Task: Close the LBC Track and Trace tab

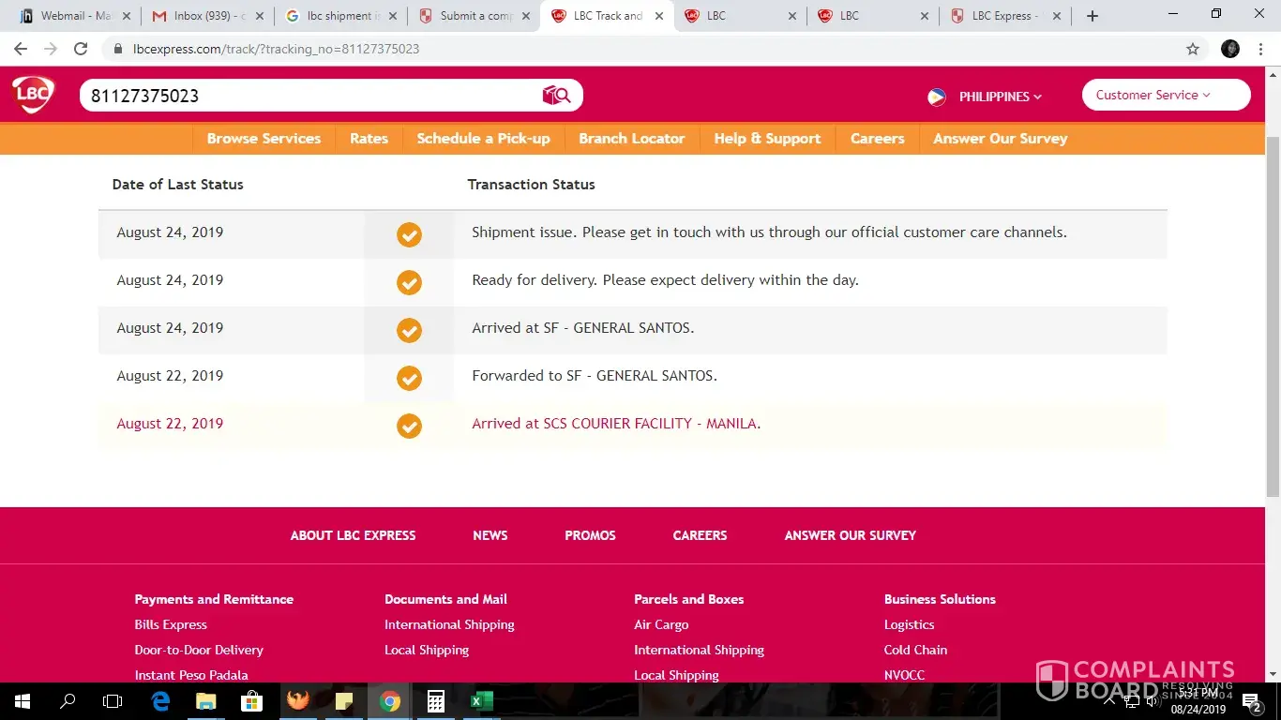Action: (x=659, y=16)
